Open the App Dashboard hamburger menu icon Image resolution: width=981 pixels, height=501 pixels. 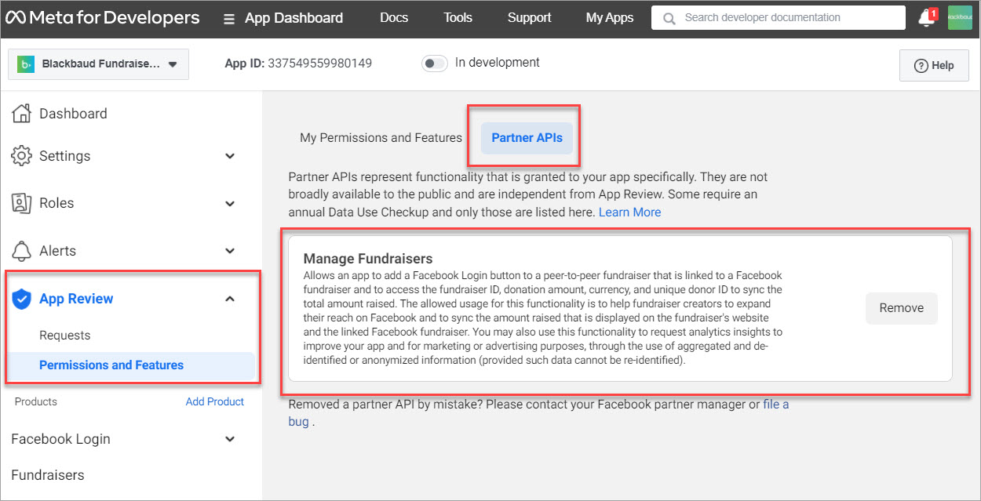[229, 19]
